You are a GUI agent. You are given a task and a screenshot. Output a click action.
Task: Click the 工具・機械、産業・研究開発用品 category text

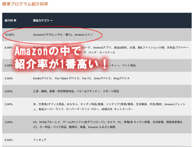(x=76, y=92)
